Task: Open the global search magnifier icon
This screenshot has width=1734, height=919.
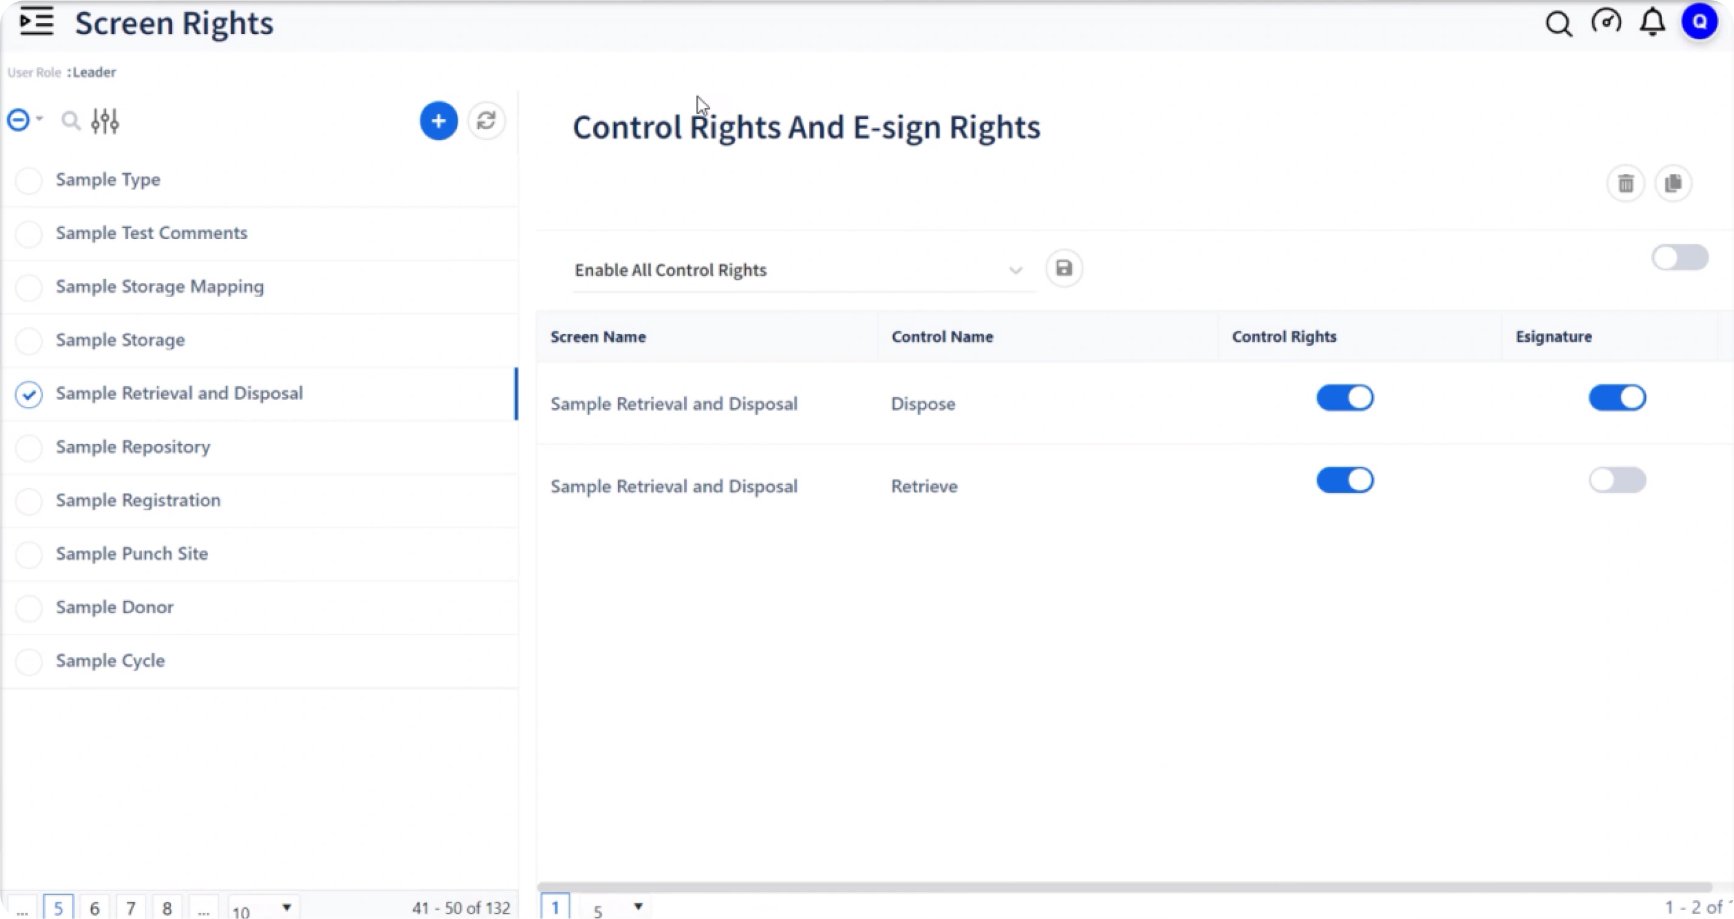Action: pyautogui.click(x=1558, y=24)
